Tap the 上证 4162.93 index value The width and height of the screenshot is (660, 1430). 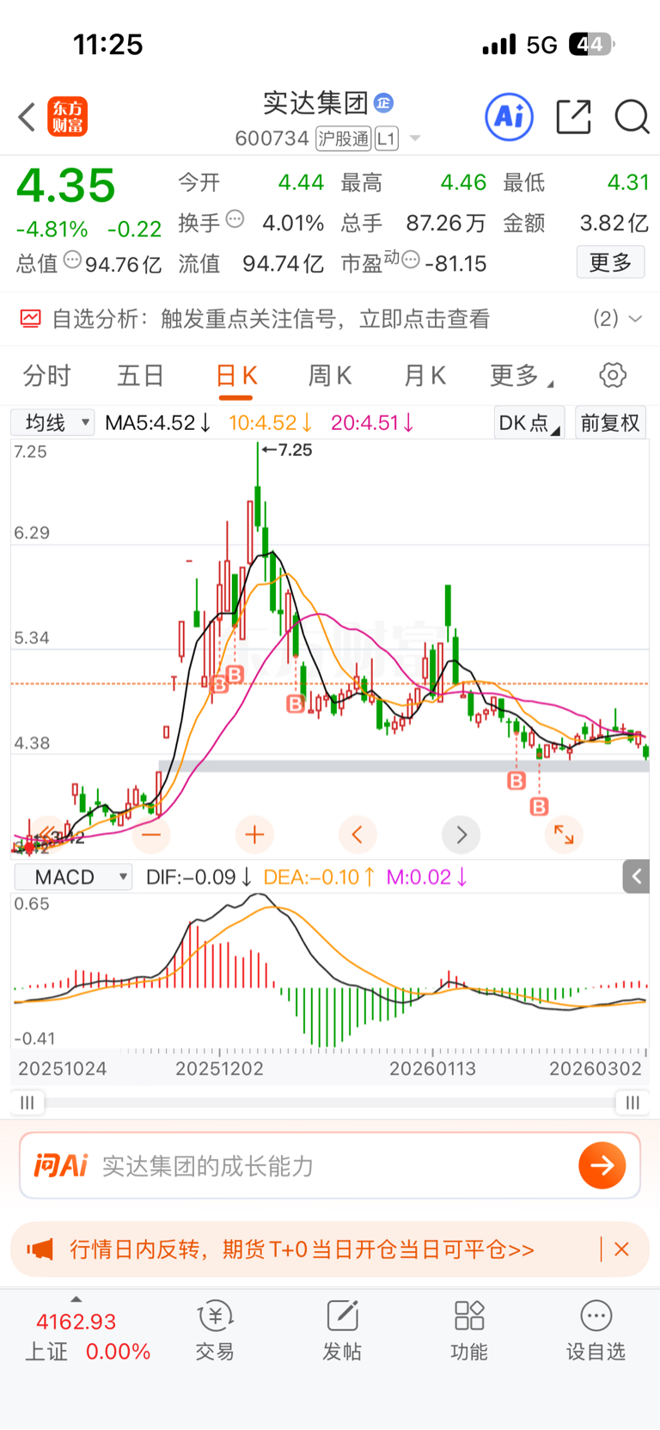(76, 1322)
